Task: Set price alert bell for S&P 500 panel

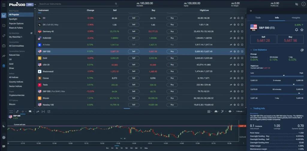Action: click(x=297, y=30)
